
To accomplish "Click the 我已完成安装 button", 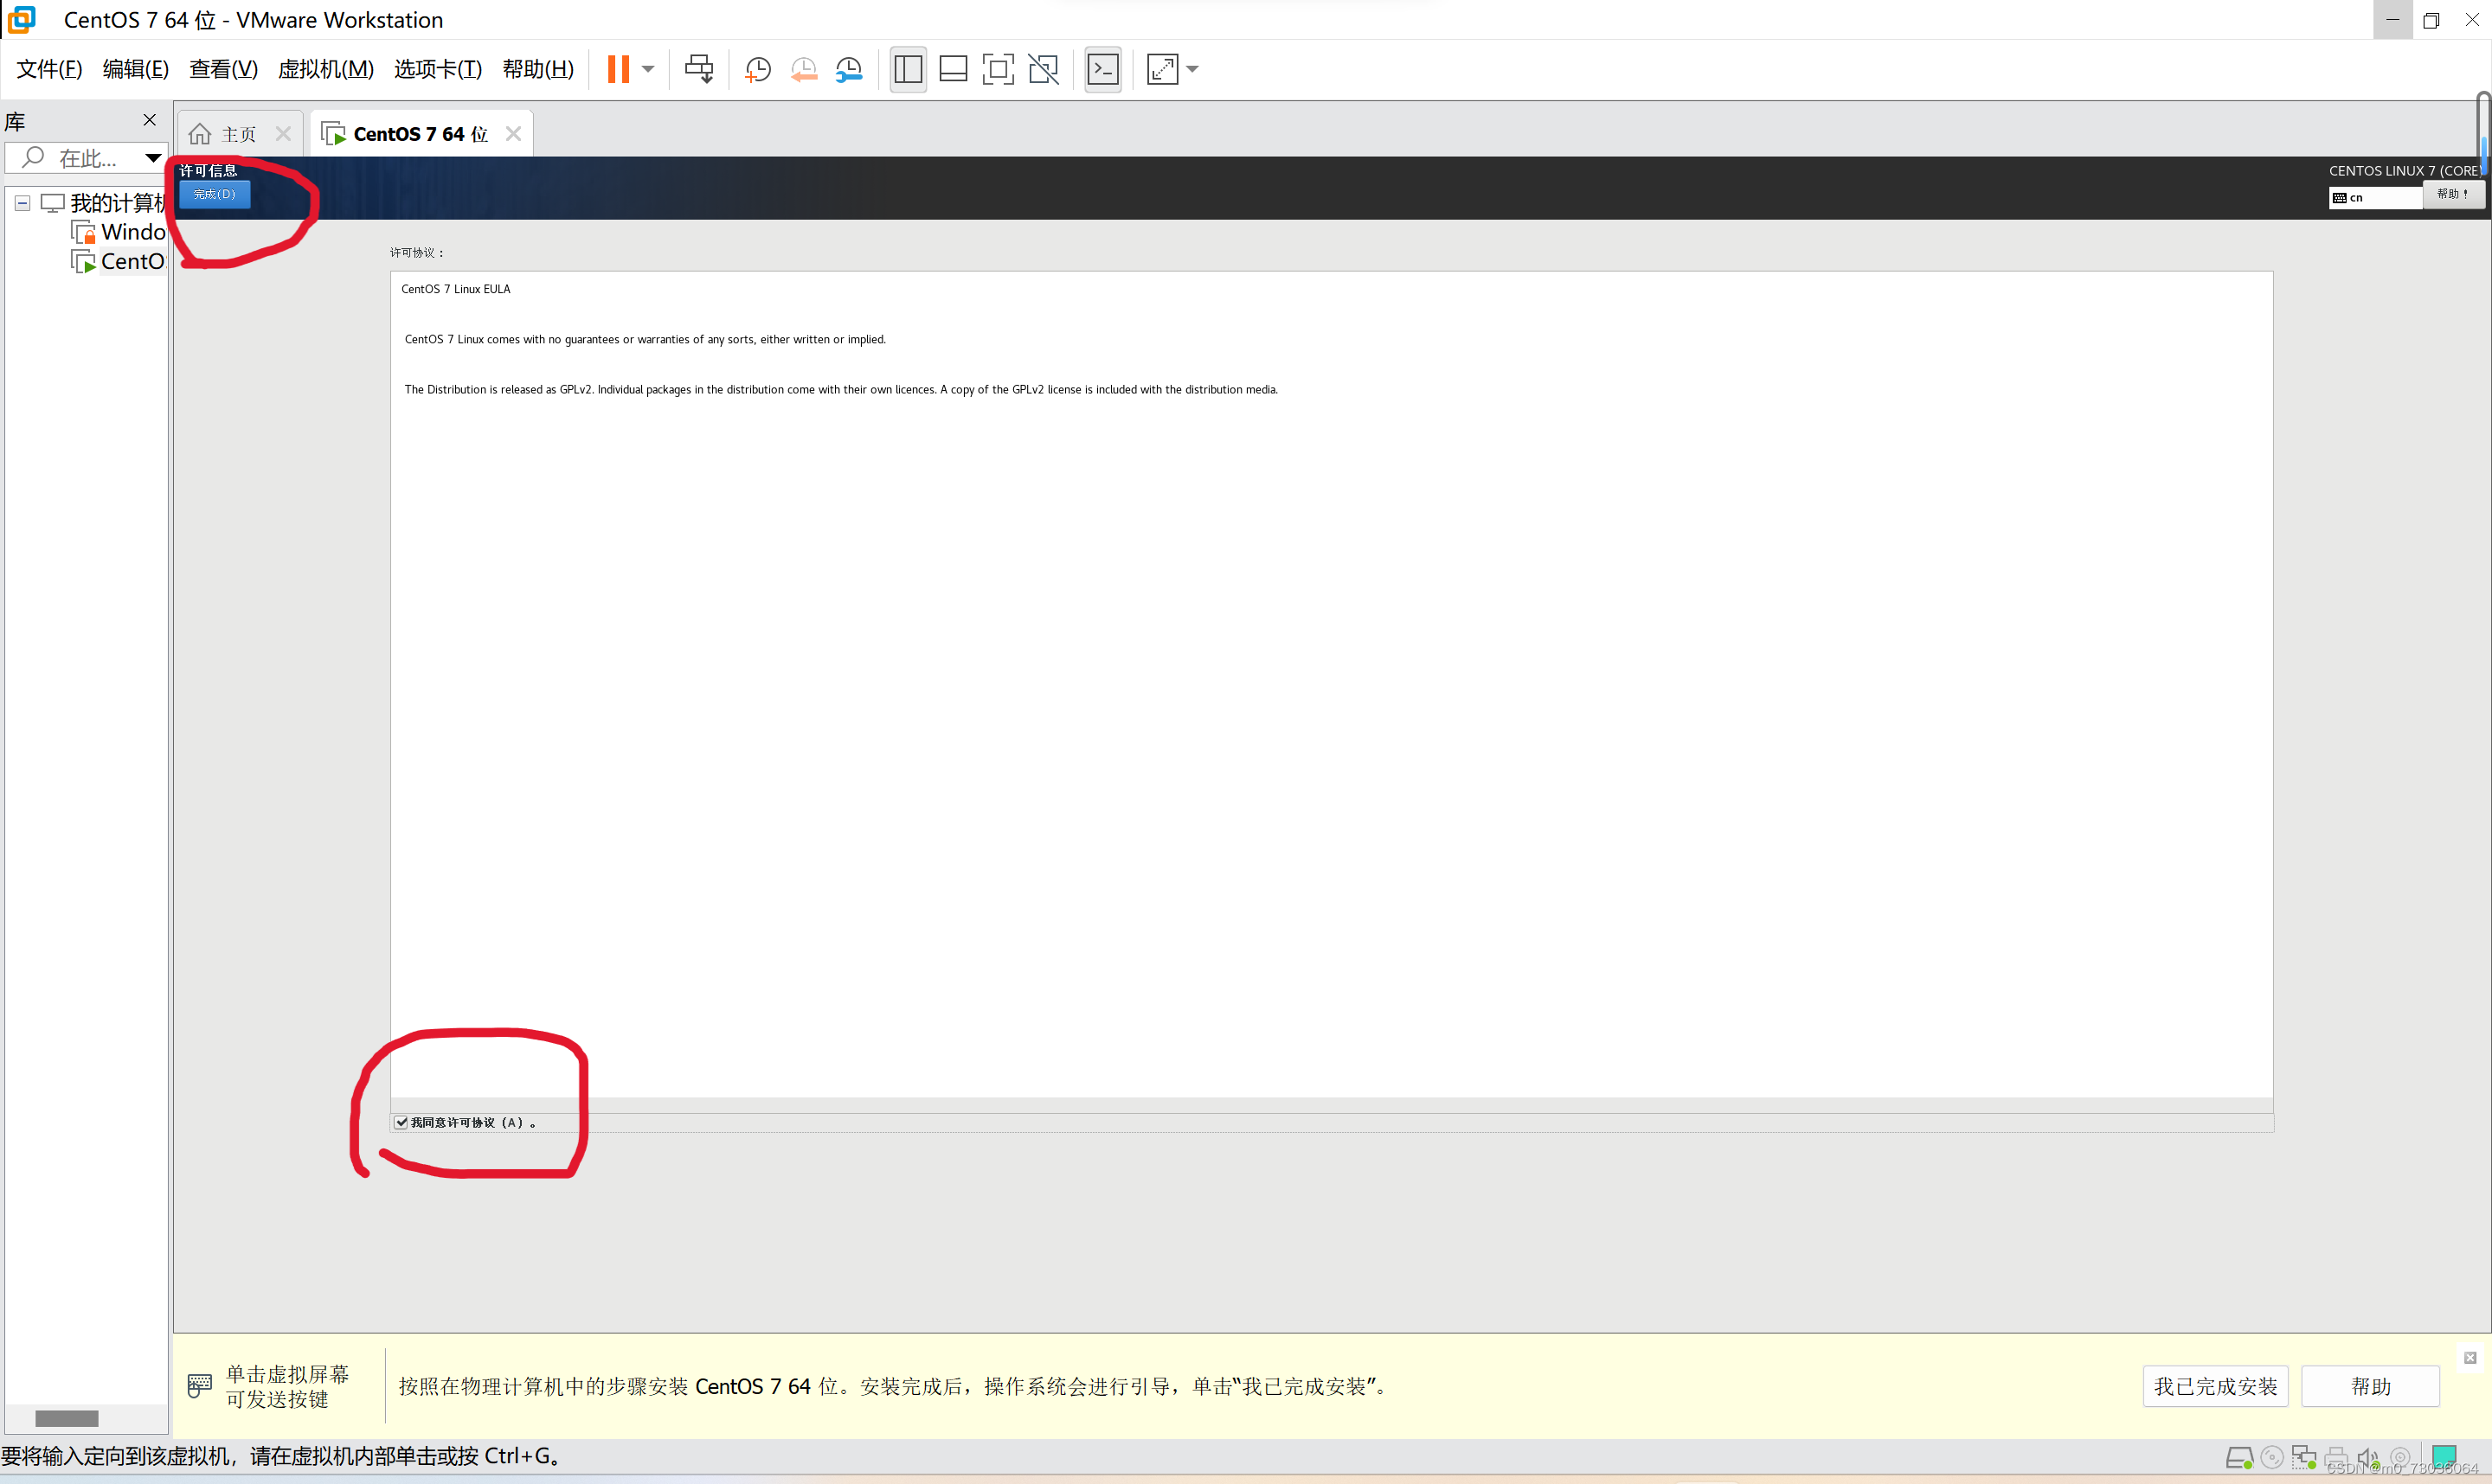I will click(2215, 1386).
